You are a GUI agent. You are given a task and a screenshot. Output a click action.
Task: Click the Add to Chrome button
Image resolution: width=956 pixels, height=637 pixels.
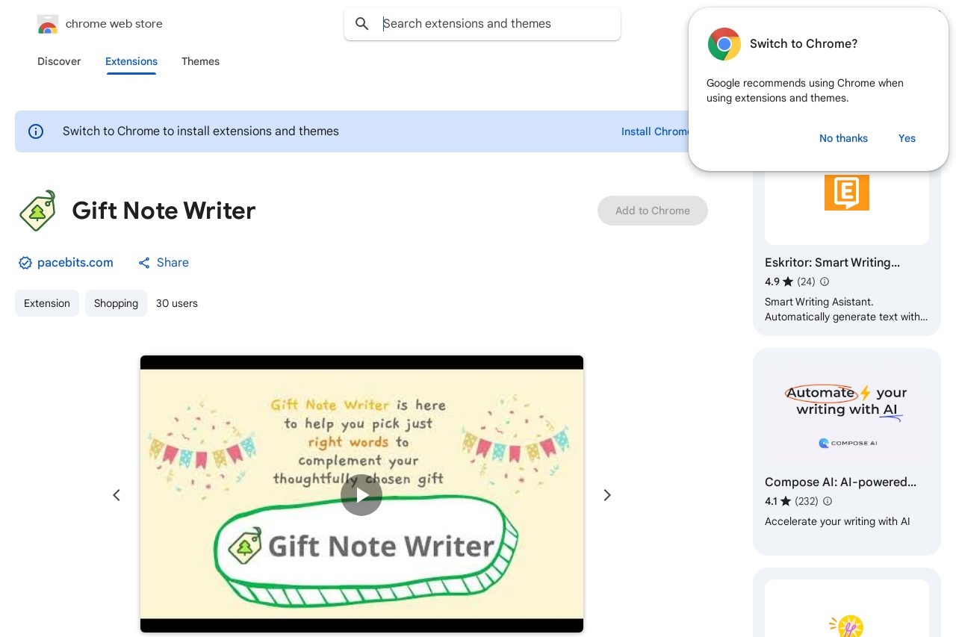[x=653, y=211]
